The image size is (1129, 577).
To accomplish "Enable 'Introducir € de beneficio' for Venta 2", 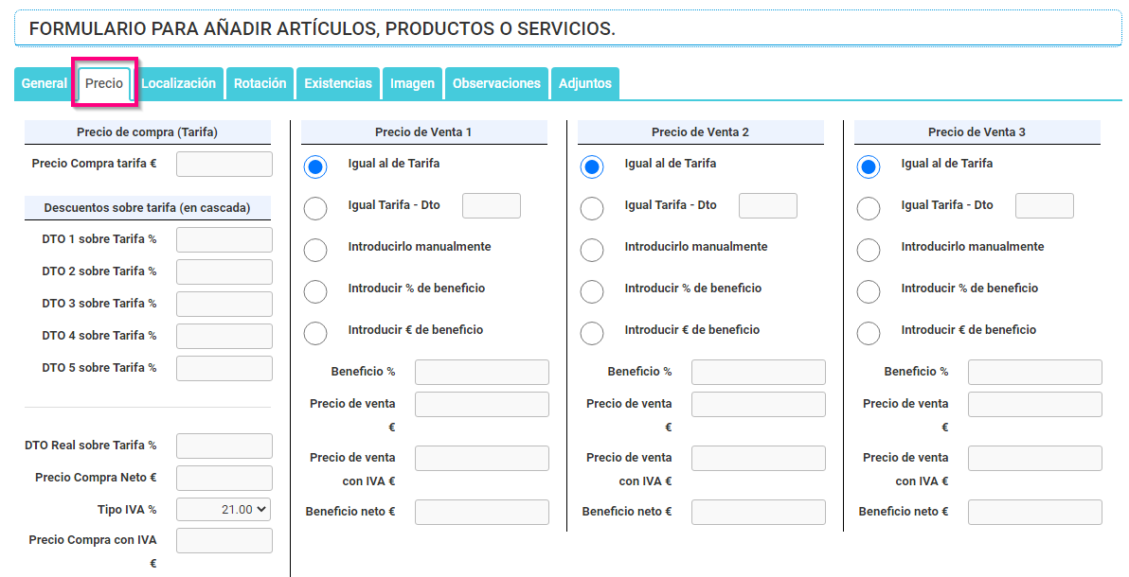I will (x=592, y=334).
